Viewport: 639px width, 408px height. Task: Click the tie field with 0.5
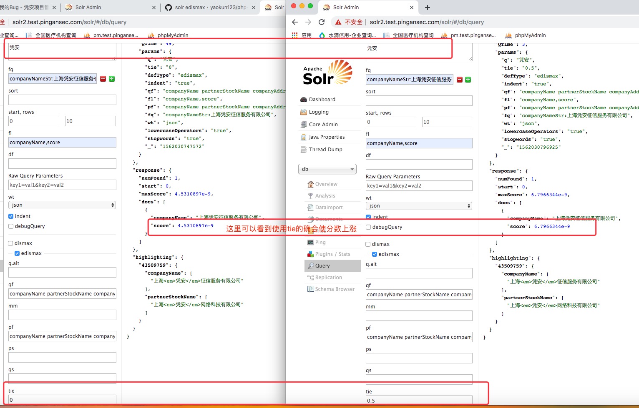[x=419, y=400]
